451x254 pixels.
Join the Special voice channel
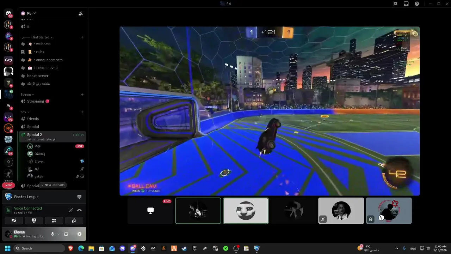click(x=52, y=127)
